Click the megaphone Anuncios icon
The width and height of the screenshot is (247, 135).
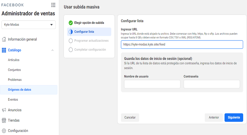click(4, 110)
